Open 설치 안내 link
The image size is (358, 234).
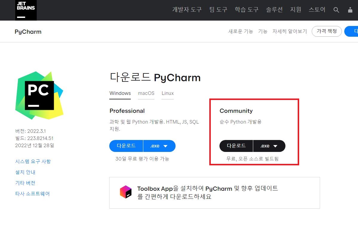click(25, 172)
